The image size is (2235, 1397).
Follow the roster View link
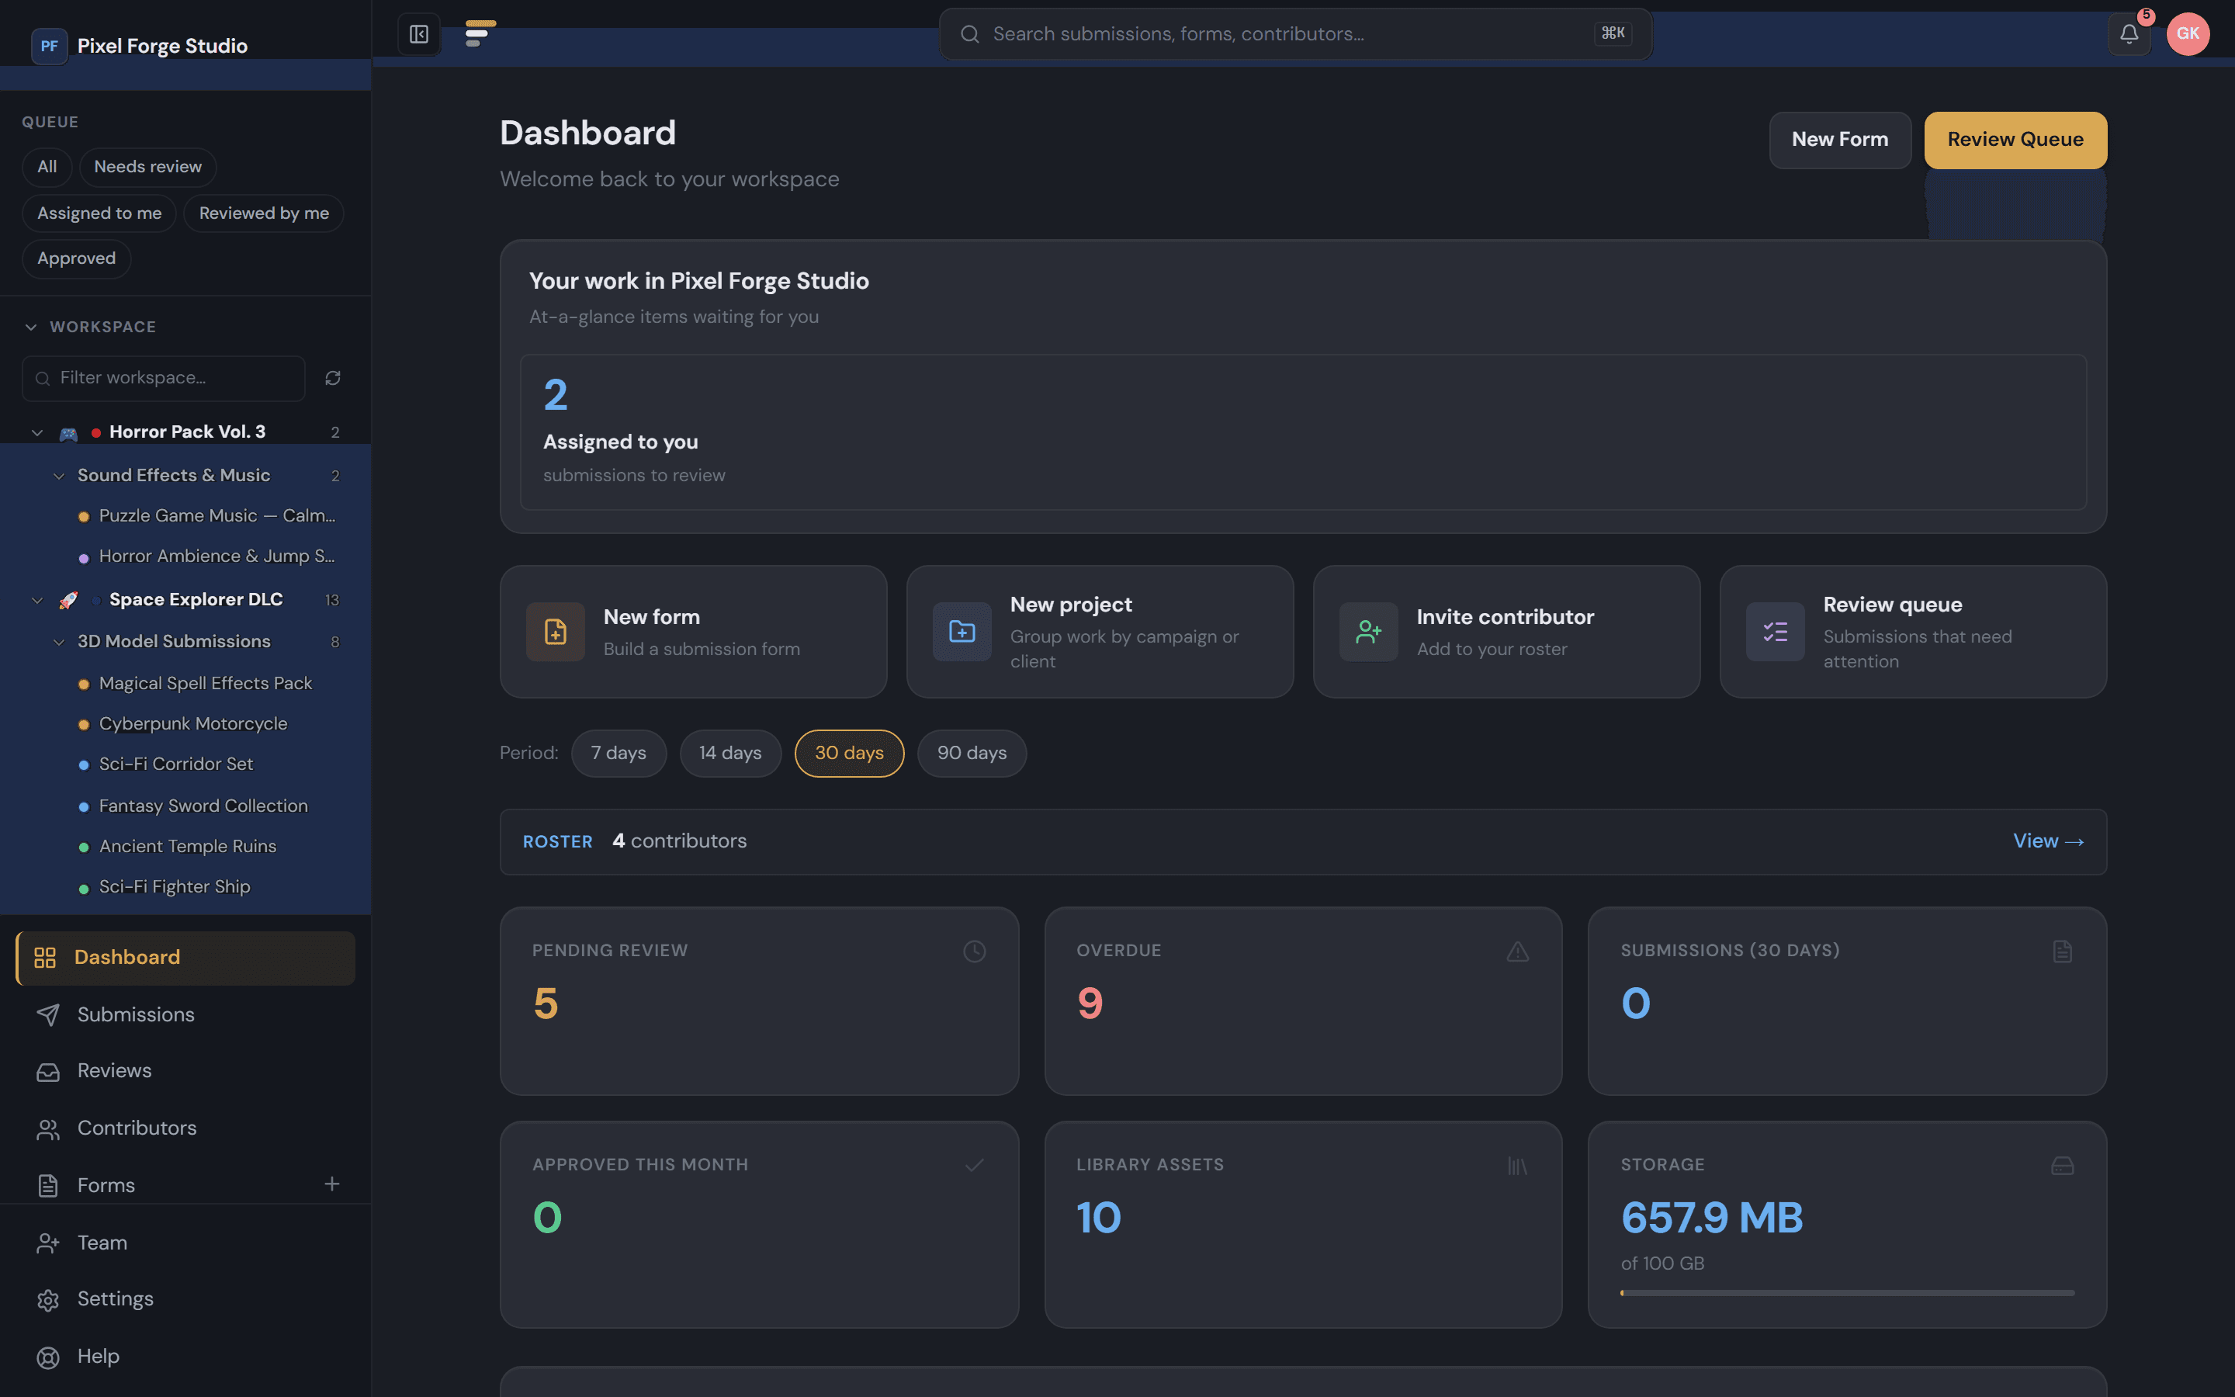(2047, 842)
